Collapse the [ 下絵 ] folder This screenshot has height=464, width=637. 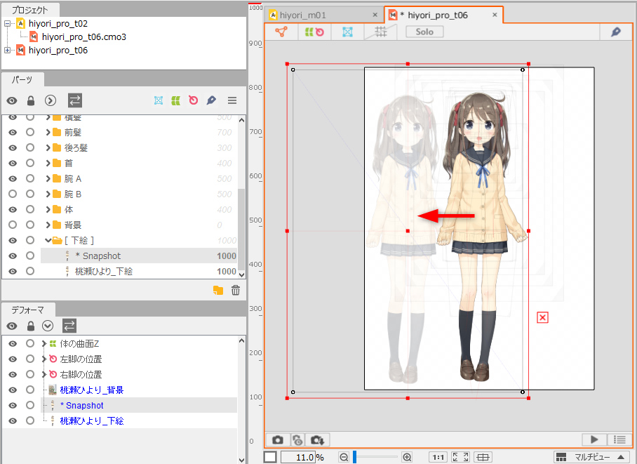48,240
